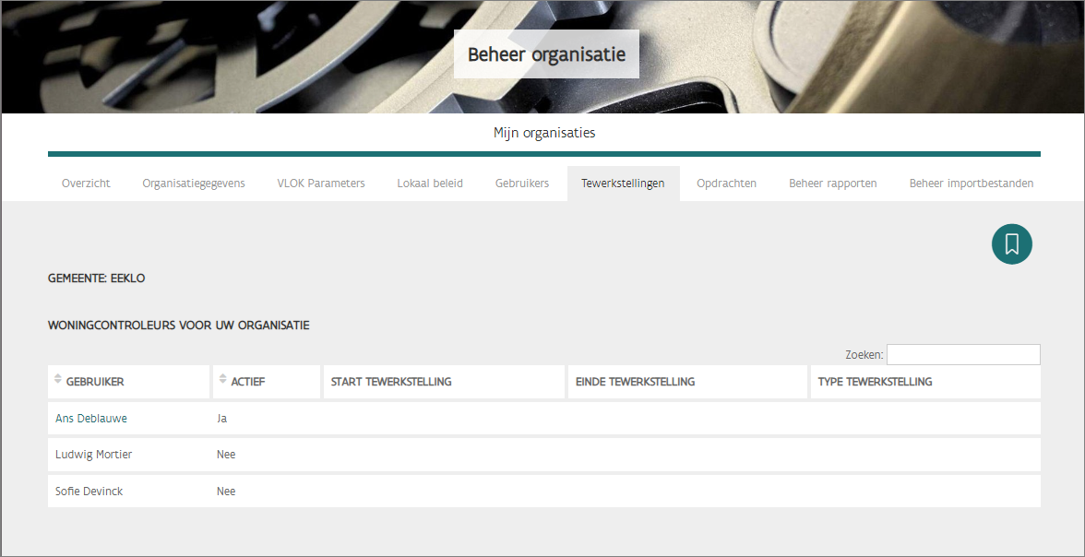Open the Overzicht tab

[86, 184]
